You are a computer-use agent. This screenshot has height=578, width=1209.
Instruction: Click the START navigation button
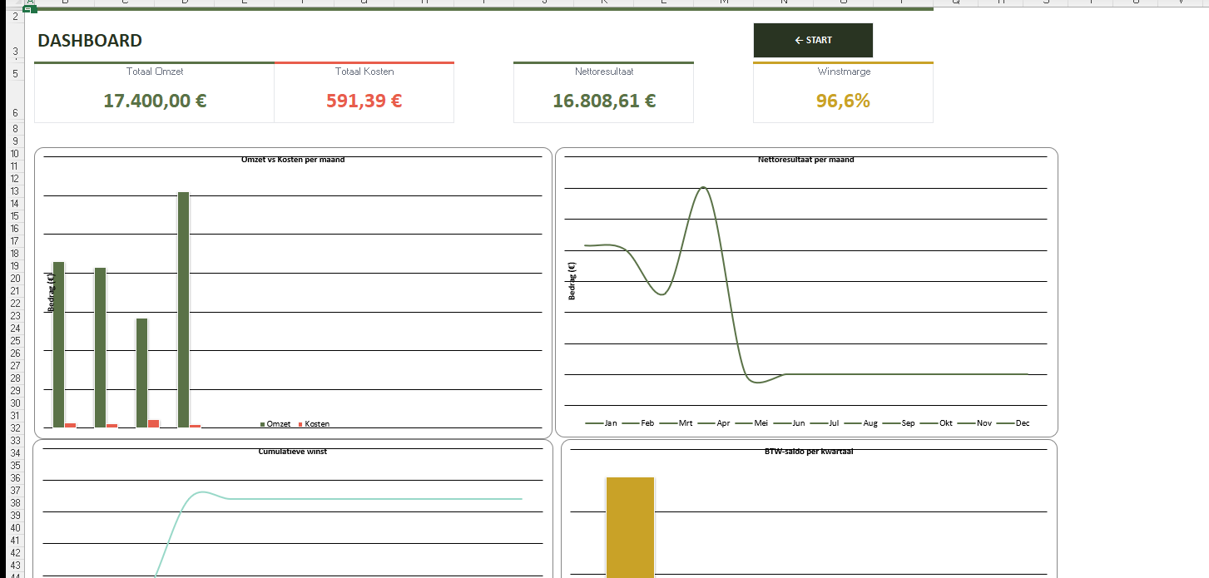click(813, 40)
